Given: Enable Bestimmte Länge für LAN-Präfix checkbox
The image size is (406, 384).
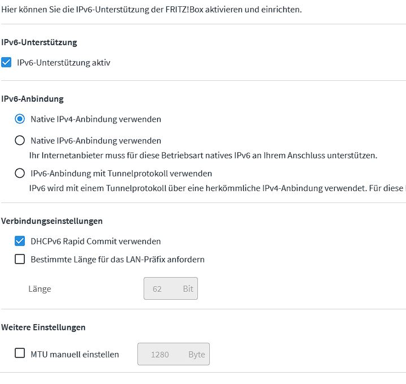Looking at the screenshot, I should tap(20, 260).
